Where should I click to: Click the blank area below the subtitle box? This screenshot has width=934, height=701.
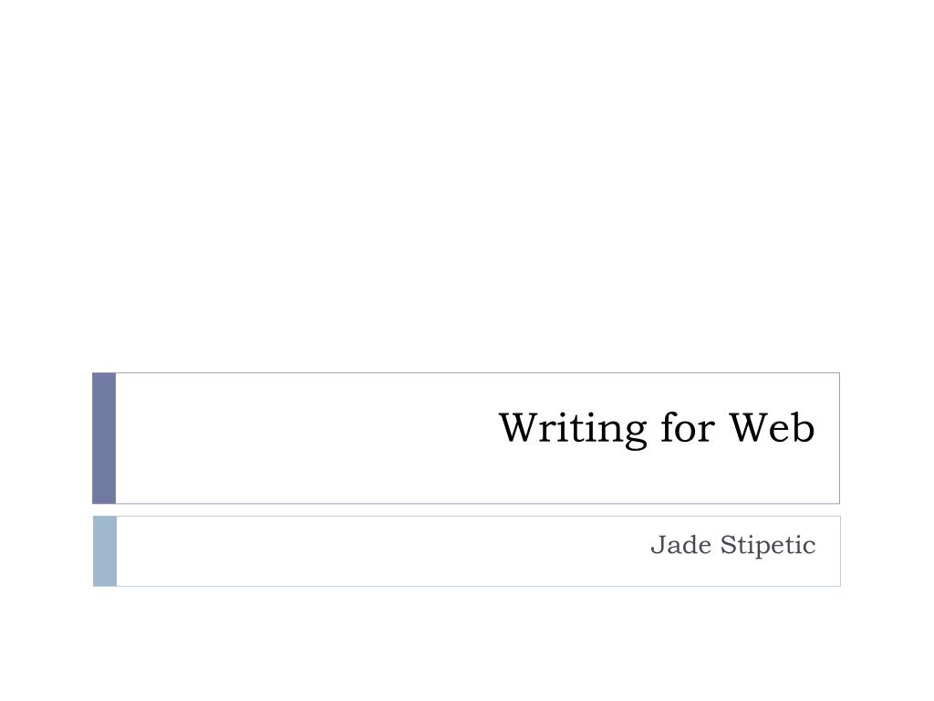click(467, 643)
